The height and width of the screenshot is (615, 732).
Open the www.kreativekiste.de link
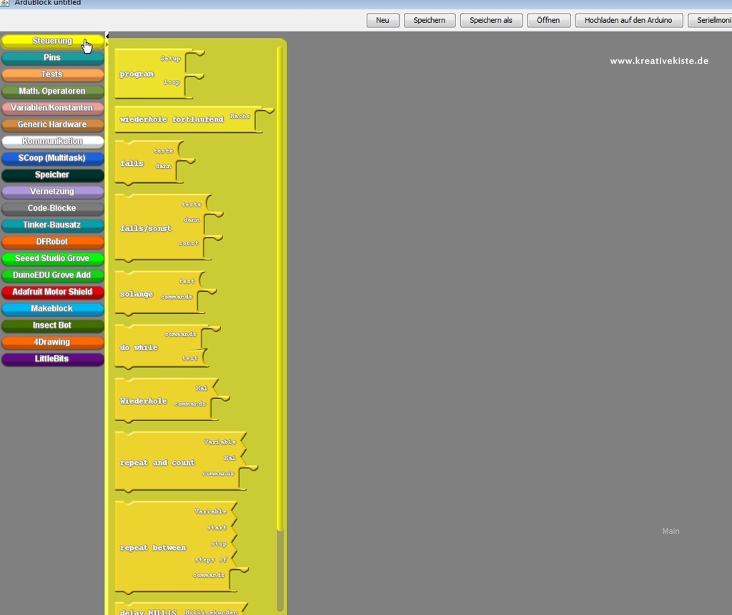coord(658,61)
